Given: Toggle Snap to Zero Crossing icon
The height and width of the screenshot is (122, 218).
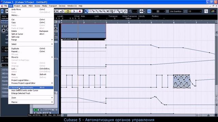Looking at the screenshot, I should point(206,11).
